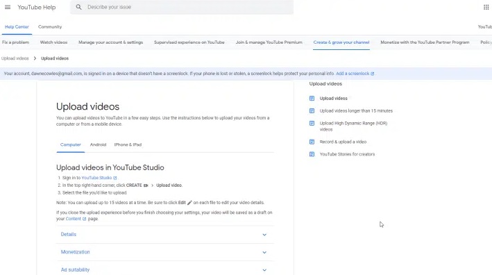Open Monetize with YouTube Partner Program menu
Image resolution: width=492 pixels, height=275 pixels.
[425, 42]
